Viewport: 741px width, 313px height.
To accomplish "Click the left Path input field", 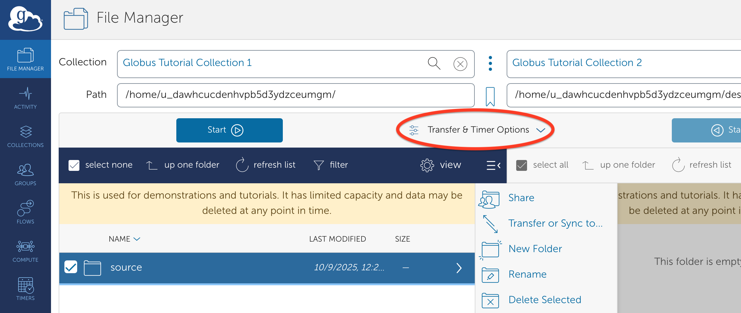I will coord(295,95).
